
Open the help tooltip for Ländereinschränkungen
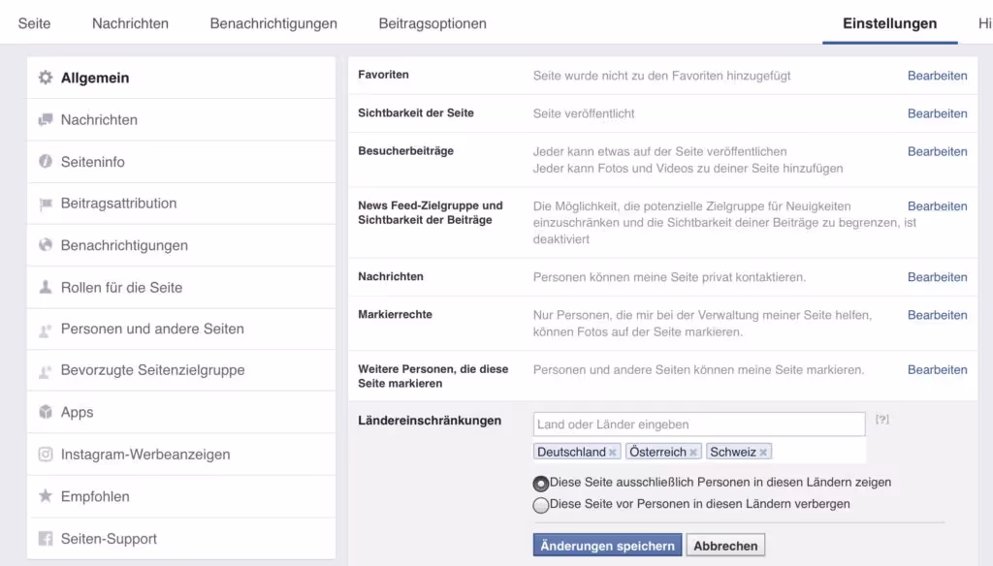click(x=882, y=419)
